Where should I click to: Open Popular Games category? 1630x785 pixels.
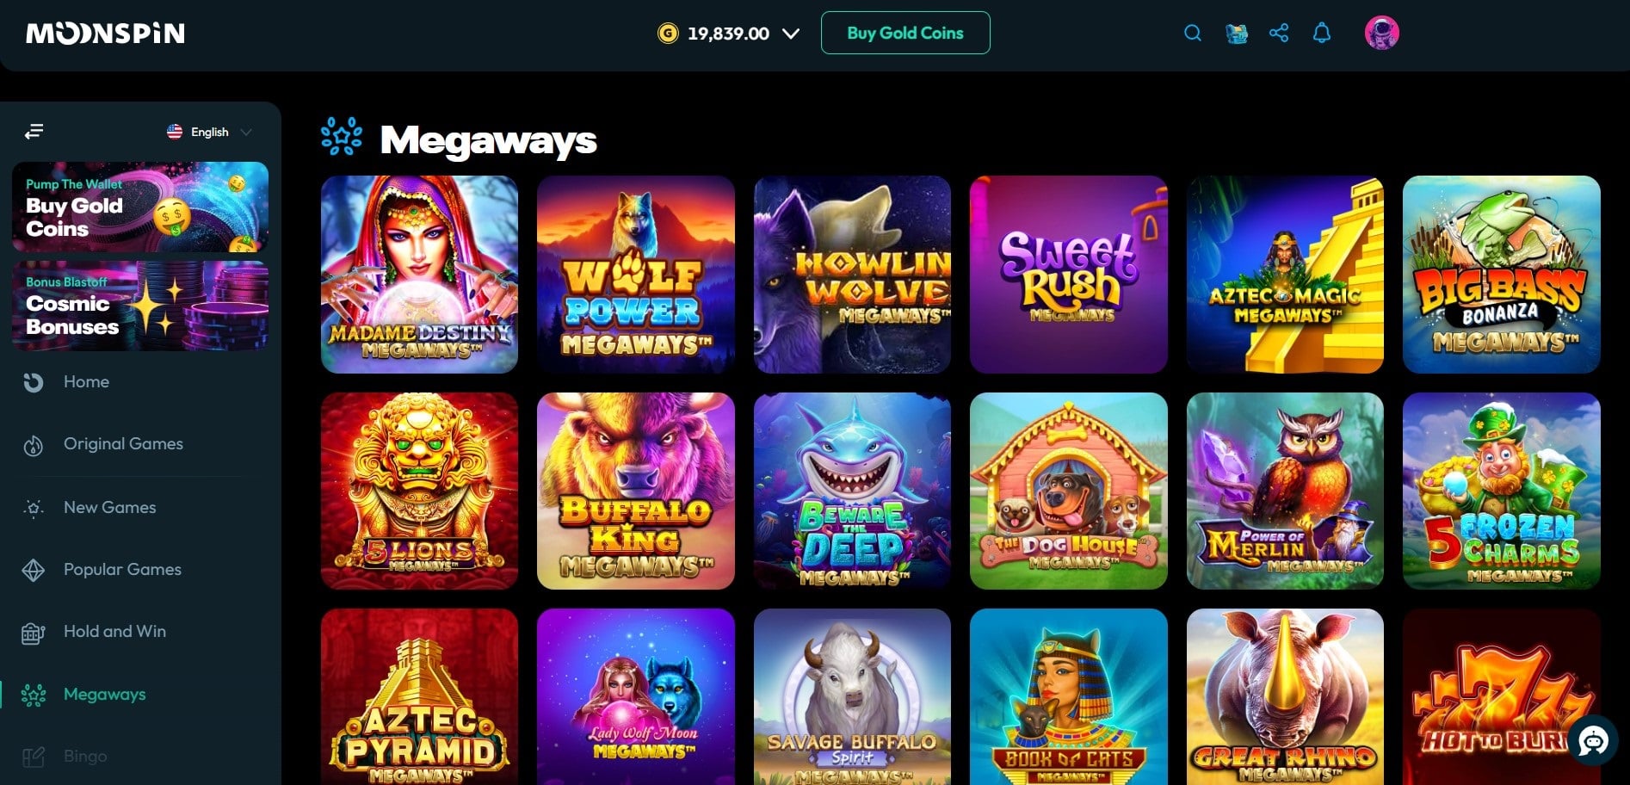click(x=122, y=570)
